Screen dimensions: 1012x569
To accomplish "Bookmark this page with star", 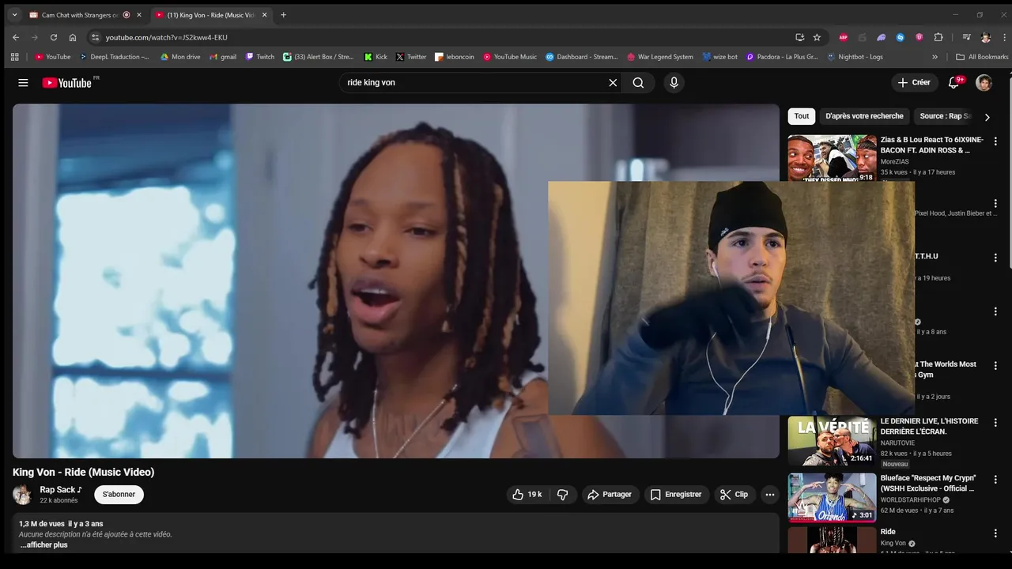I will pos(817,37).
